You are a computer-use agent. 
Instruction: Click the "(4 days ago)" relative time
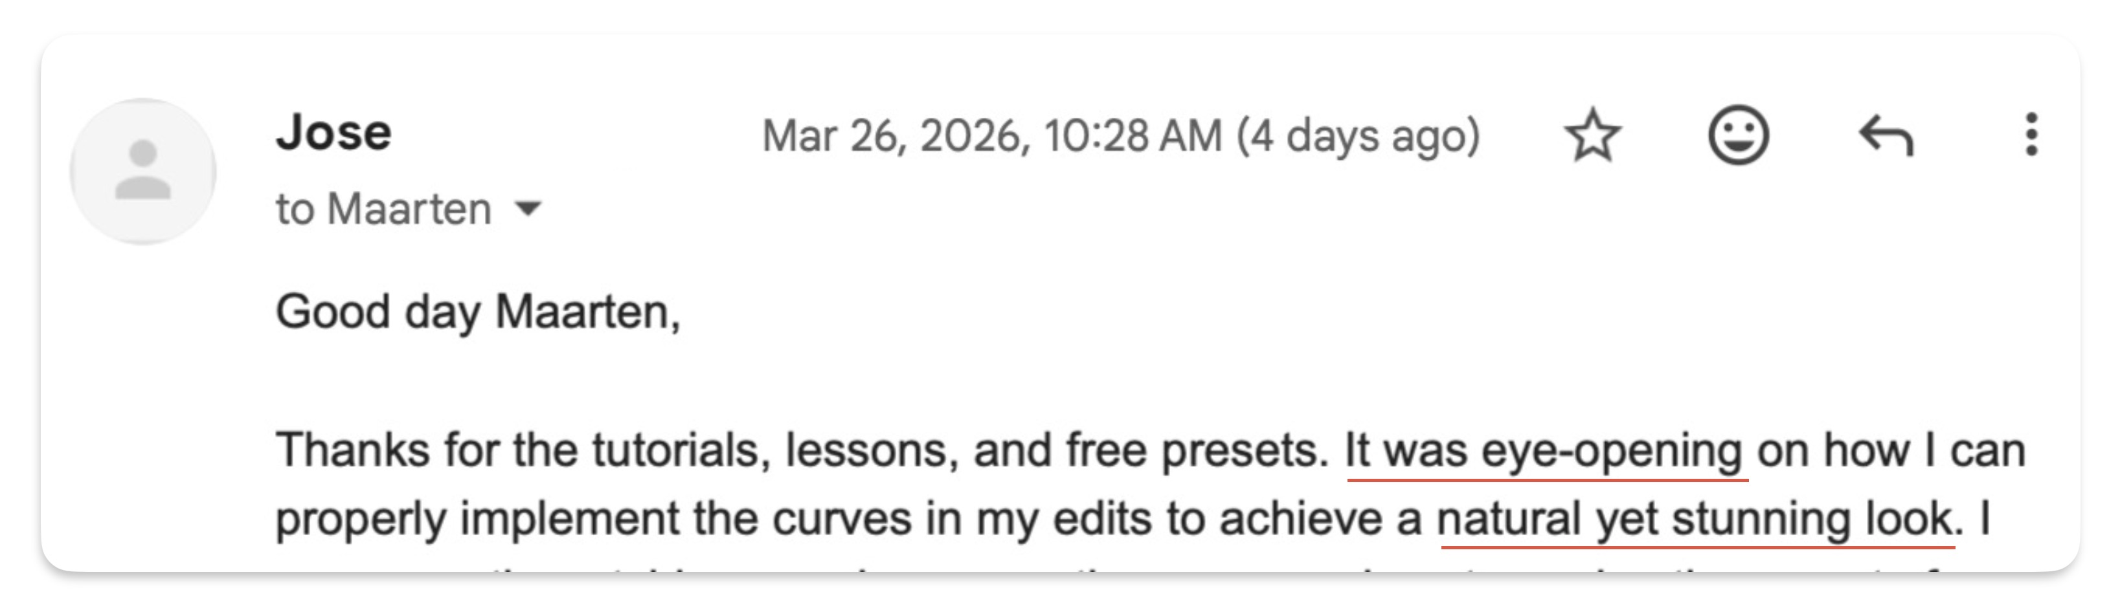(1358, 136)
